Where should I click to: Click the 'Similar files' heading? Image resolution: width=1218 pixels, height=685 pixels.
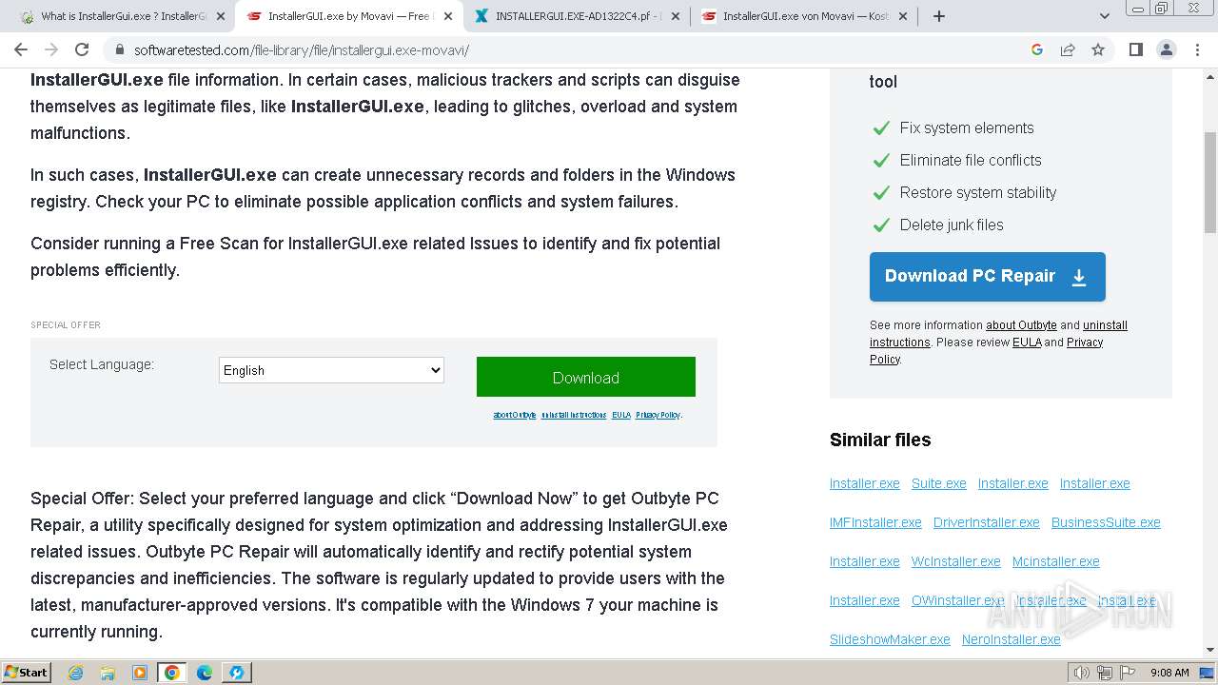(x=880, y=440)
